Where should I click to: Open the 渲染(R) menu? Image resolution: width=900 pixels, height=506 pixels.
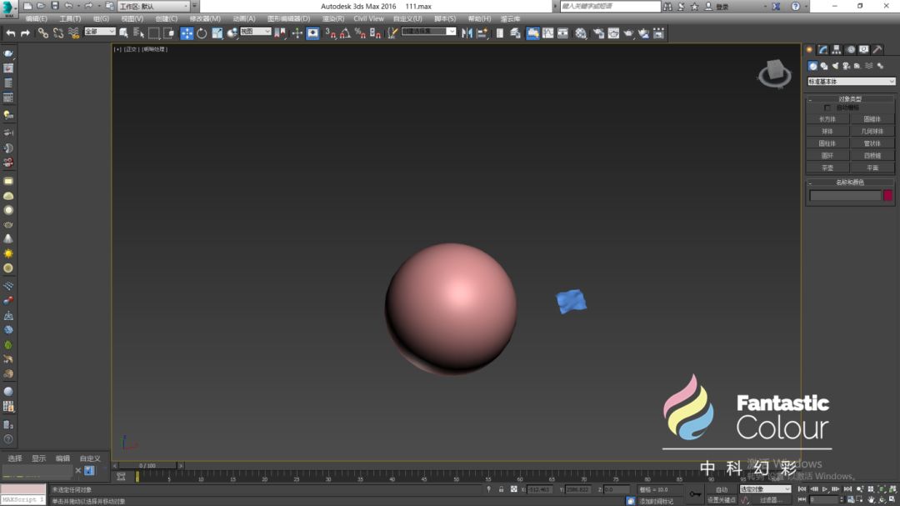(333, 18)
